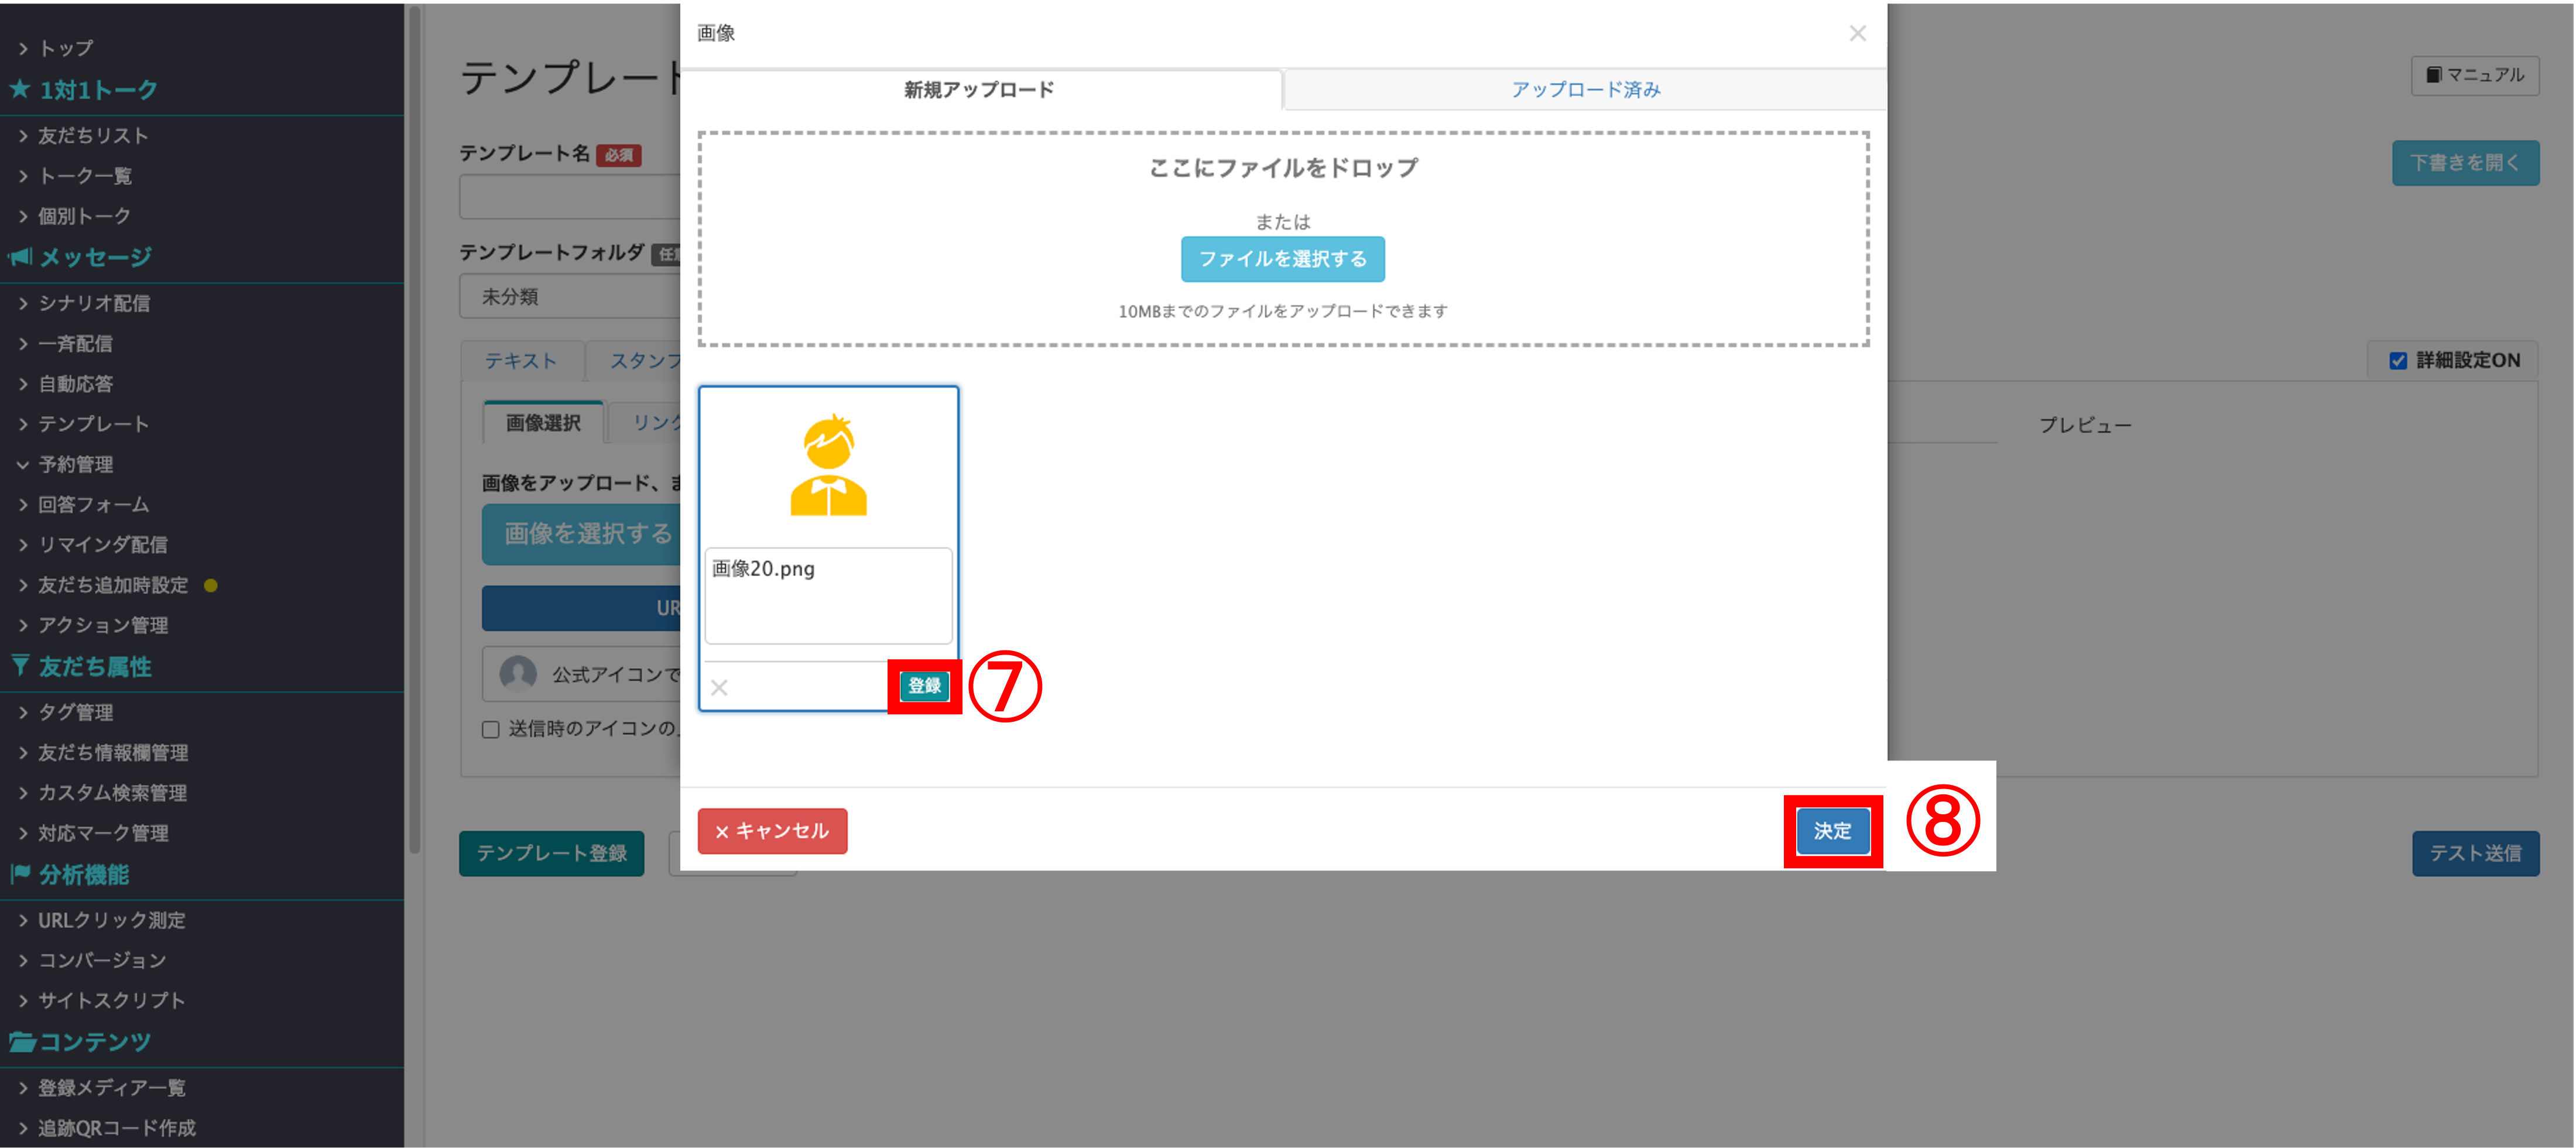Click the yellow person image thumbnail

tap(828, 466)
